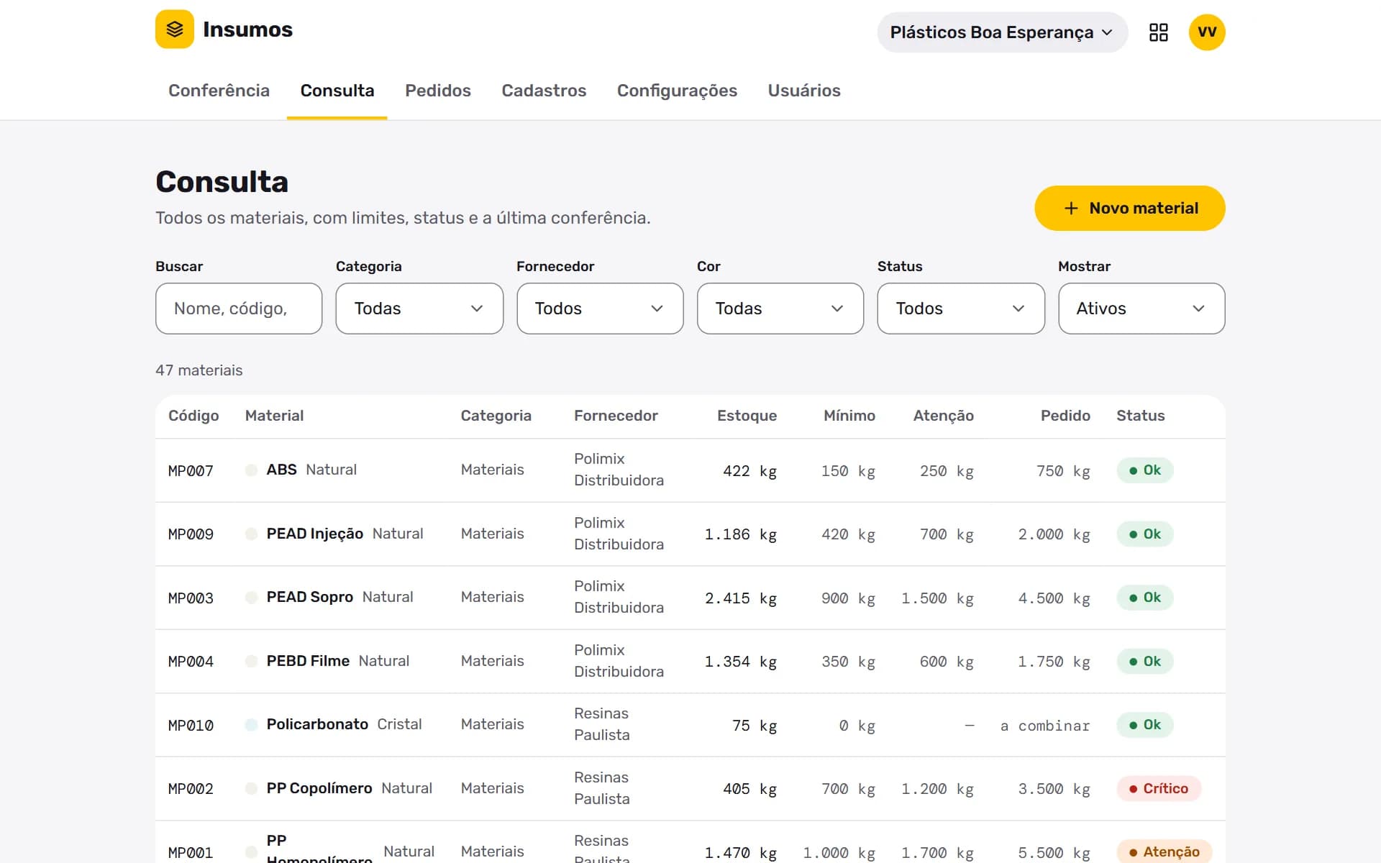1381x863 pixels.
Task: Click the Policarbonato Cristal color dot
Action: point(251,725)
